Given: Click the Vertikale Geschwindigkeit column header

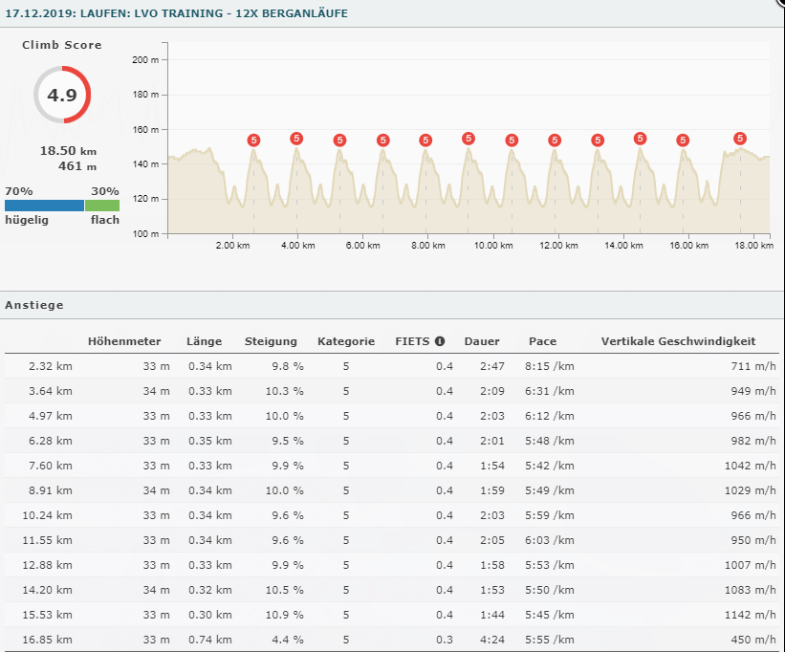Looking at the screenshot, I should click(678, 341).
